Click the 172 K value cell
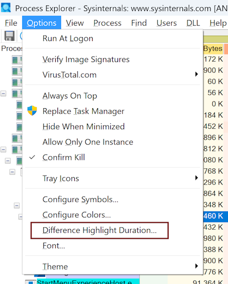The image size is (228, 284). [213, 59]
